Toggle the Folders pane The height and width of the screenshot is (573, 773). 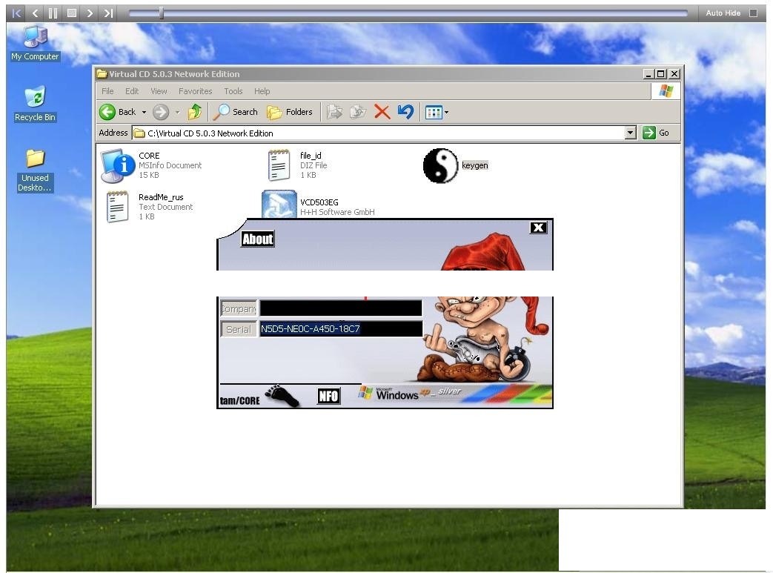pyautogui.click(x=290, y=112)
